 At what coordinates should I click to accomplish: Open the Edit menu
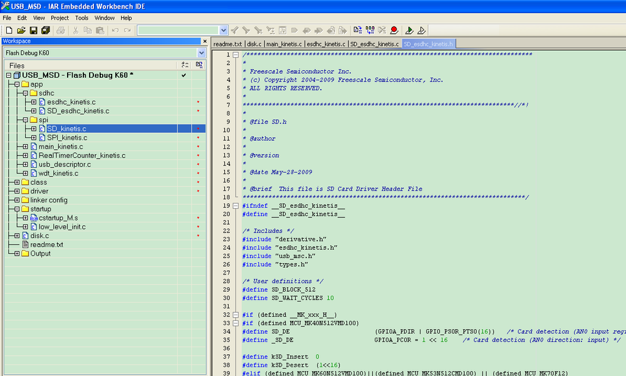[x=22, y=18]
